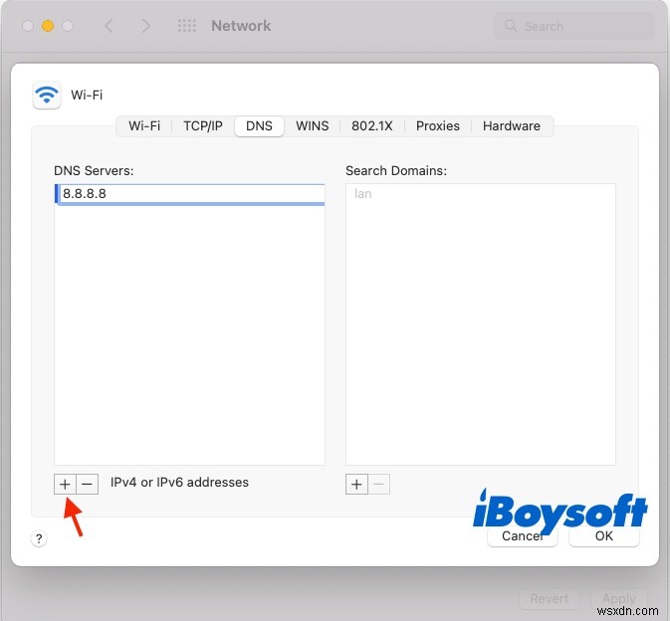Add a search domain with plus button
The height and width of the screenshot is (621, 670).
tap(356, 484)
